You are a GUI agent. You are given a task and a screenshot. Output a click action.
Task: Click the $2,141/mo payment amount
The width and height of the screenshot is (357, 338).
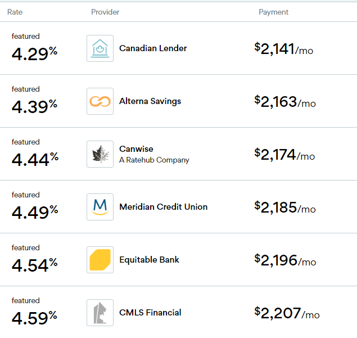[x=284, y=49]
